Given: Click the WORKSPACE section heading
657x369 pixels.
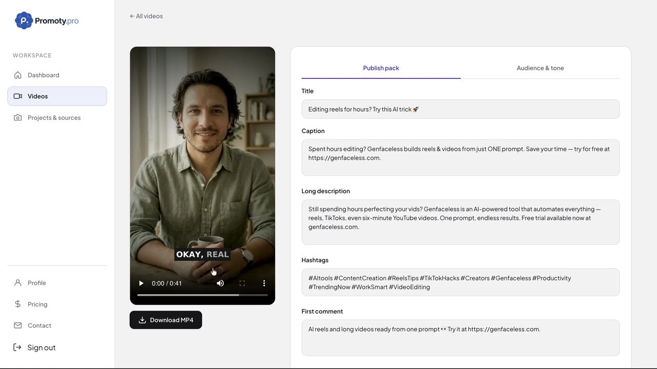Looking at the screenshot, I should 32,55.
